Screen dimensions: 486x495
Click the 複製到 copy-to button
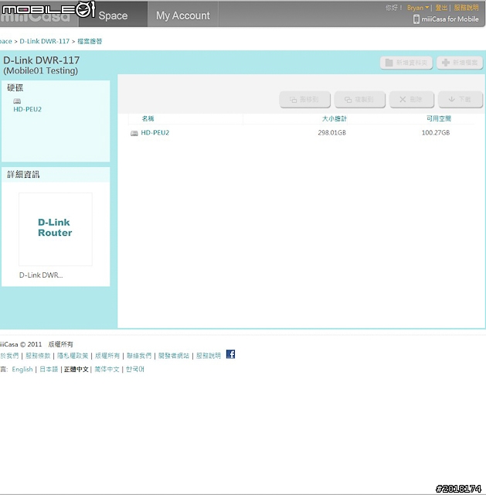[359, 100]
